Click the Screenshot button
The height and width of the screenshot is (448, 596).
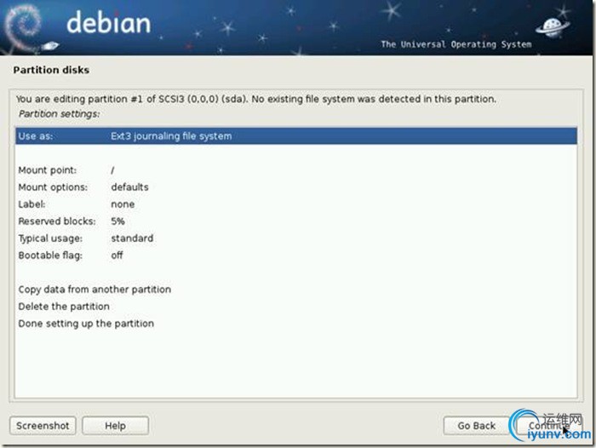pyautogui.click(x=43, y=426)
